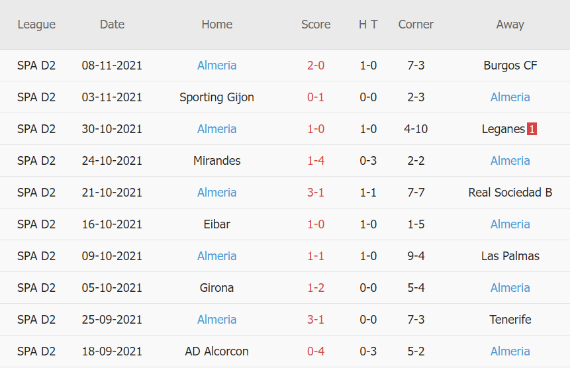Select the Girona home team
The width and height of the screenshot is (570, 368).
tap(216, 288)
